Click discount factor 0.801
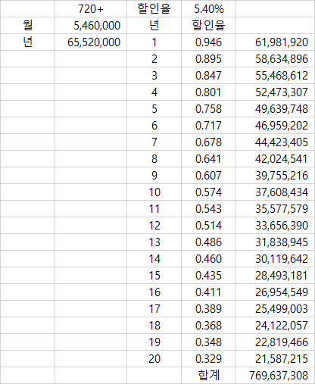Image resolution: width=315 pixels, height=384 pixels. point(208,92)
